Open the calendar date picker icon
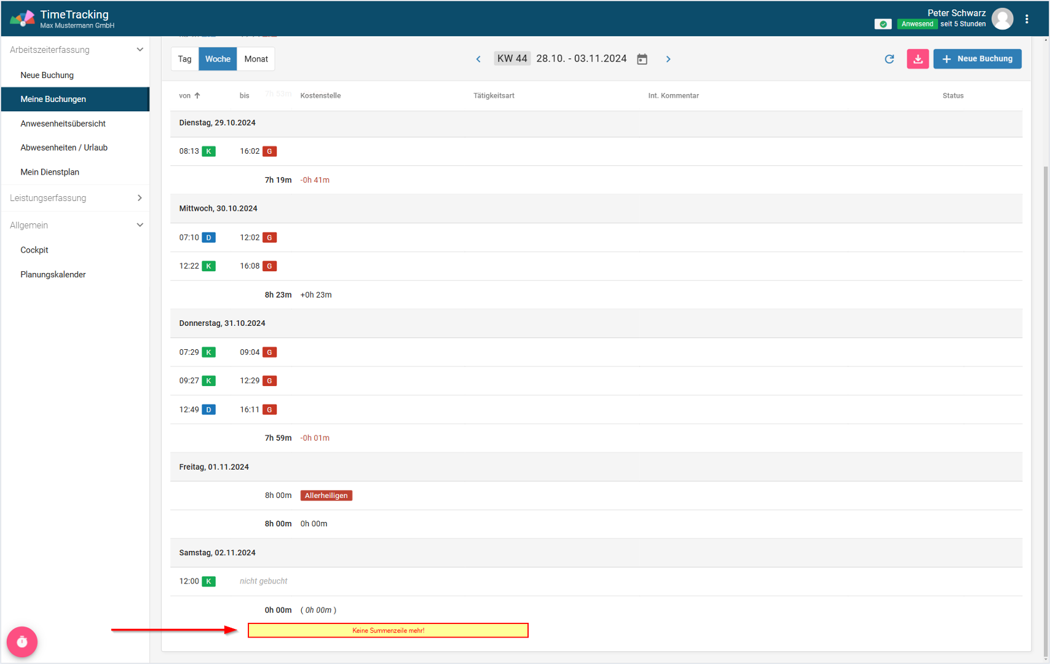1050x664 pixels. [642, 59]
